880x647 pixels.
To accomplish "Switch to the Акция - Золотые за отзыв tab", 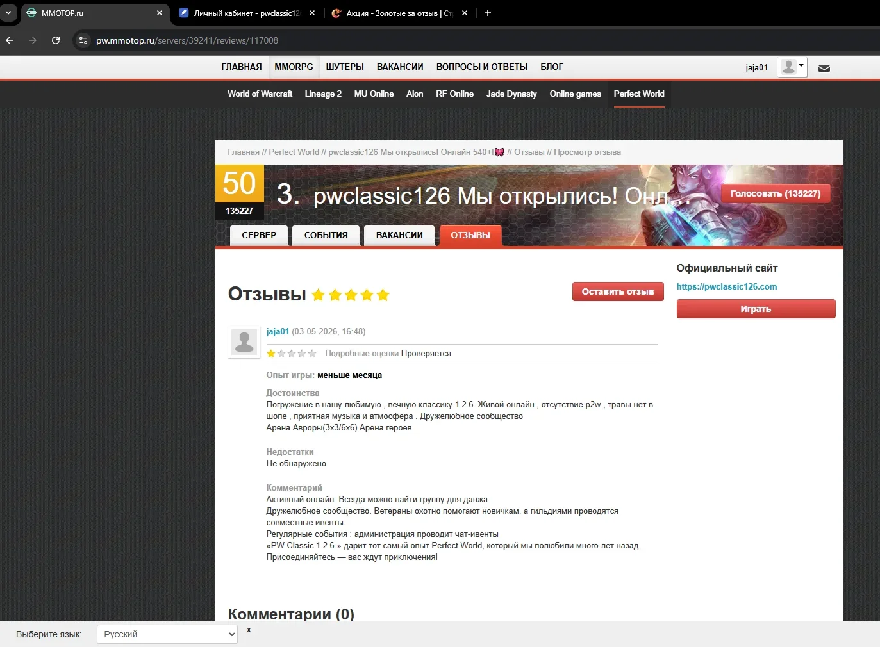I will click(399, 13).
